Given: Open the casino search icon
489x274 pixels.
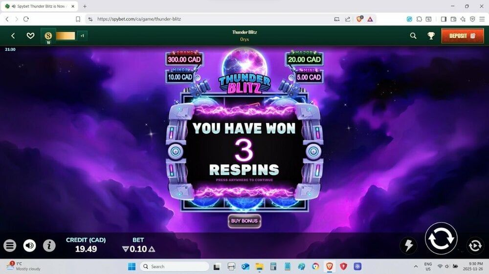Looking at the screenshot, I should pos(413,36).
